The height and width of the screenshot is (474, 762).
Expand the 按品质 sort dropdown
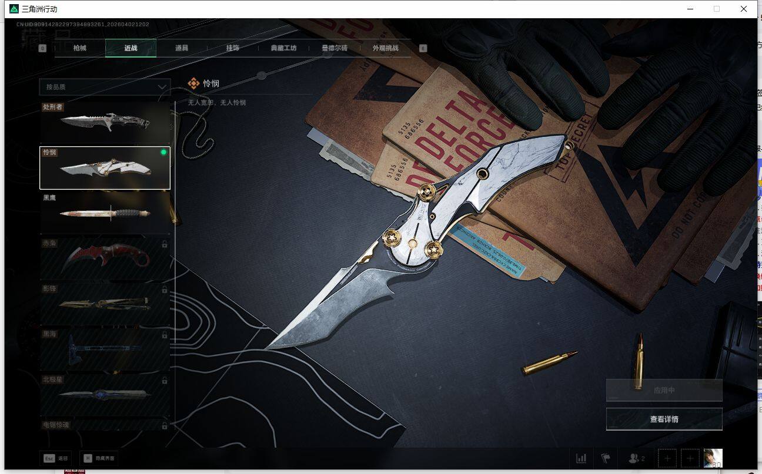coord(104,87)
